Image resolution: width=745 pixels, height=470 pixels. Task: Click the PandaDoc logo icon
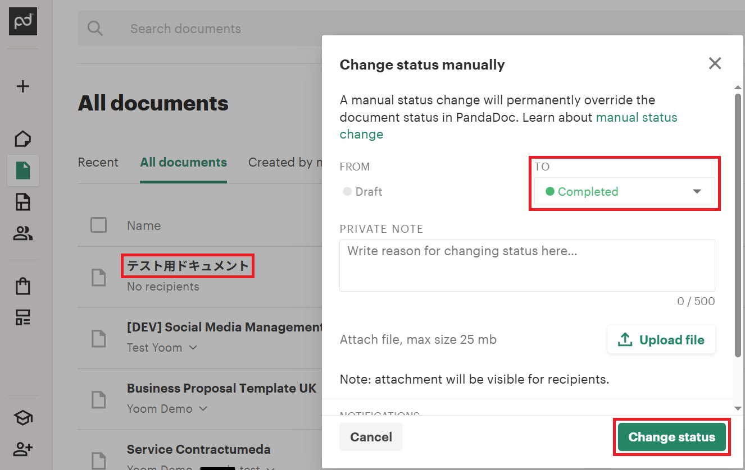tap(23, 21)
